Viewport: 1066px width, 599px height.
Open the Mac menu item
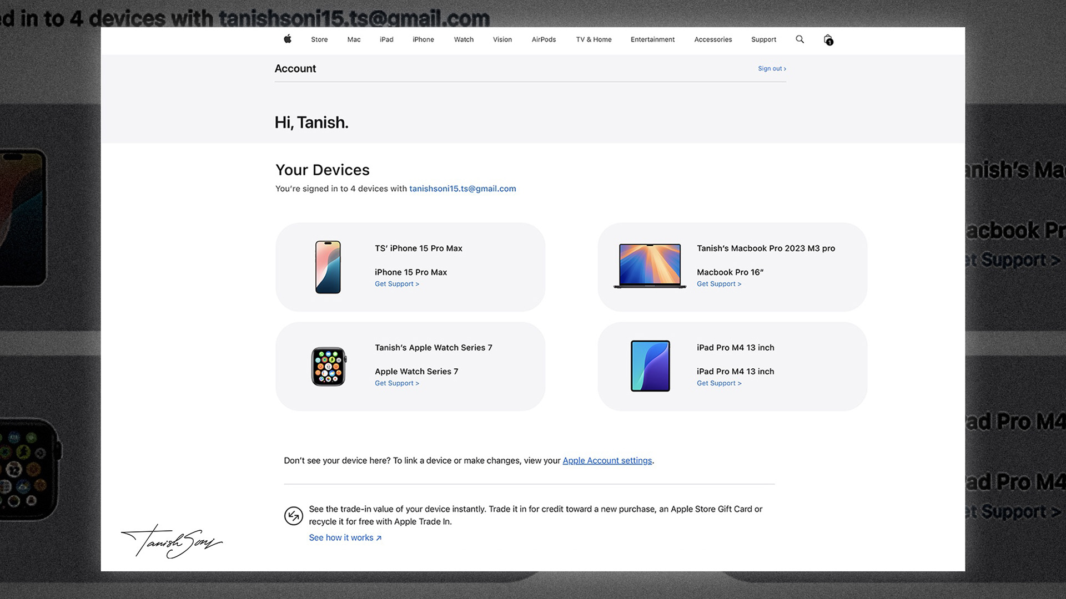coord(354,39)
